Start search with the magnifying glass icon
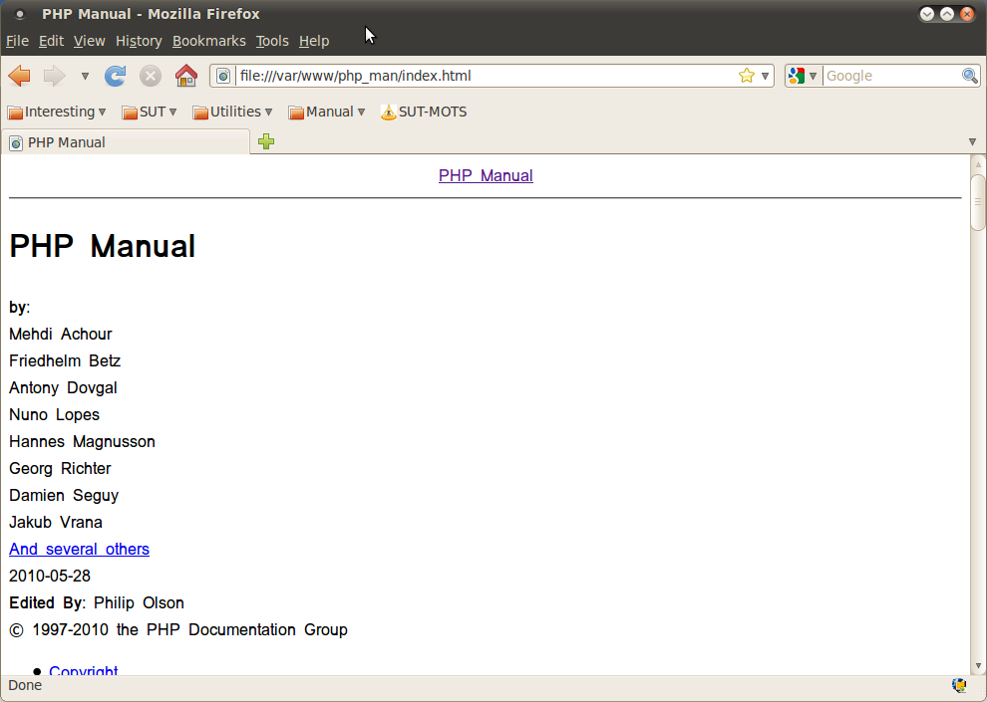The image size is (987, 702). tap(970, 76)
